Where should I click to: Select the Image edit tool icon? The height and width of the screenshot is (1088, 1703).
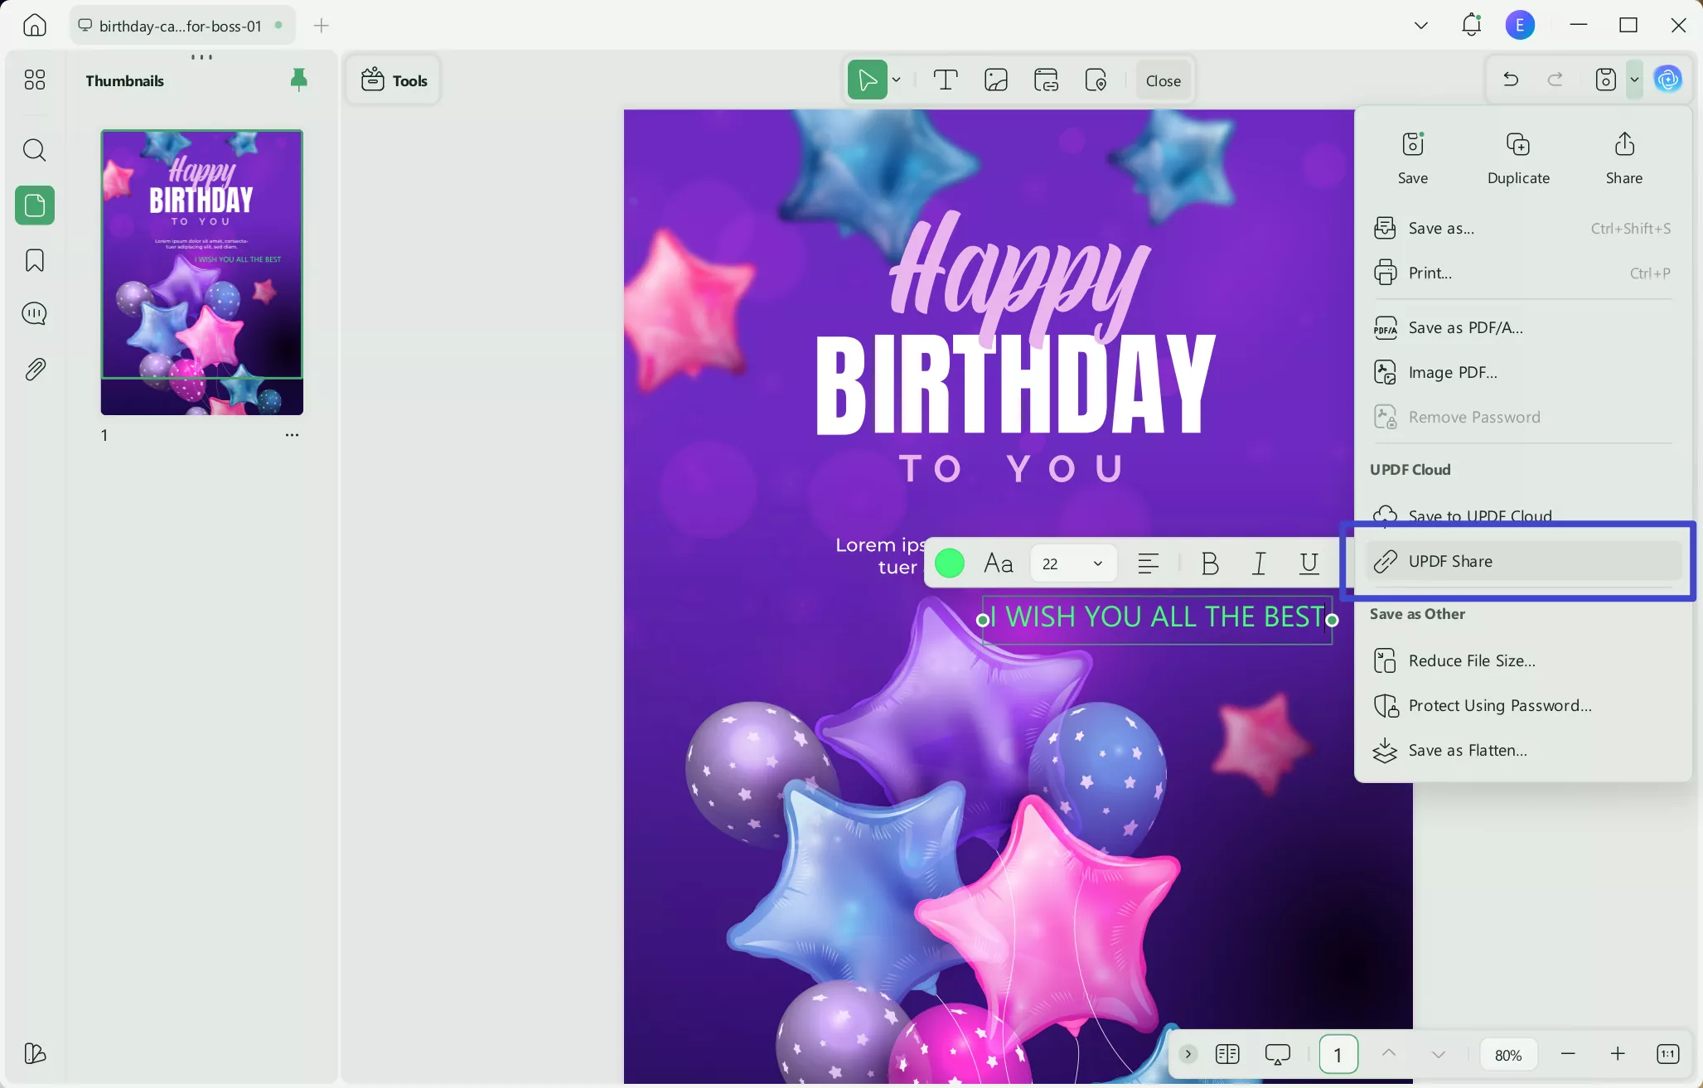(995, 80)
